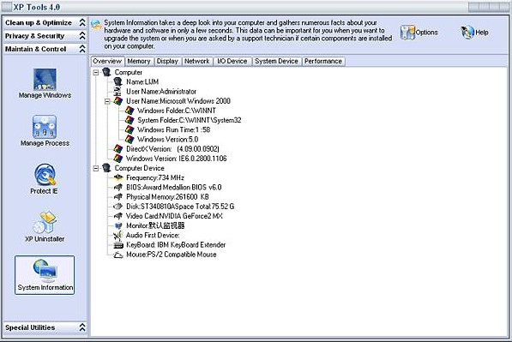Open the Manage Windows tool icon
This screenshot has height=342, width=512.
(x=45, y=80)
